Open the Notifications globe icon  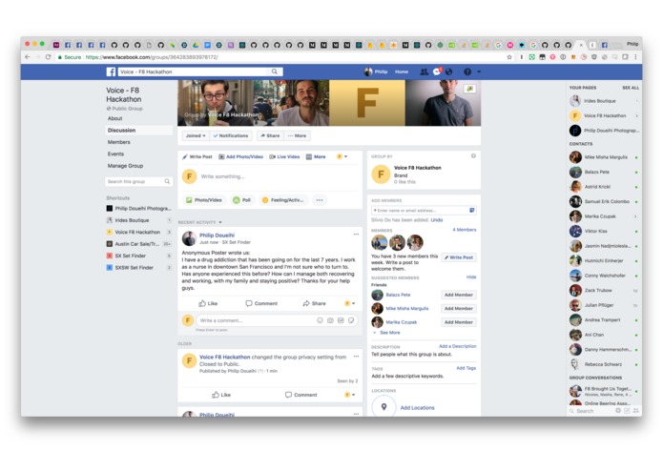pyautogui.click(x=449, y=72)
